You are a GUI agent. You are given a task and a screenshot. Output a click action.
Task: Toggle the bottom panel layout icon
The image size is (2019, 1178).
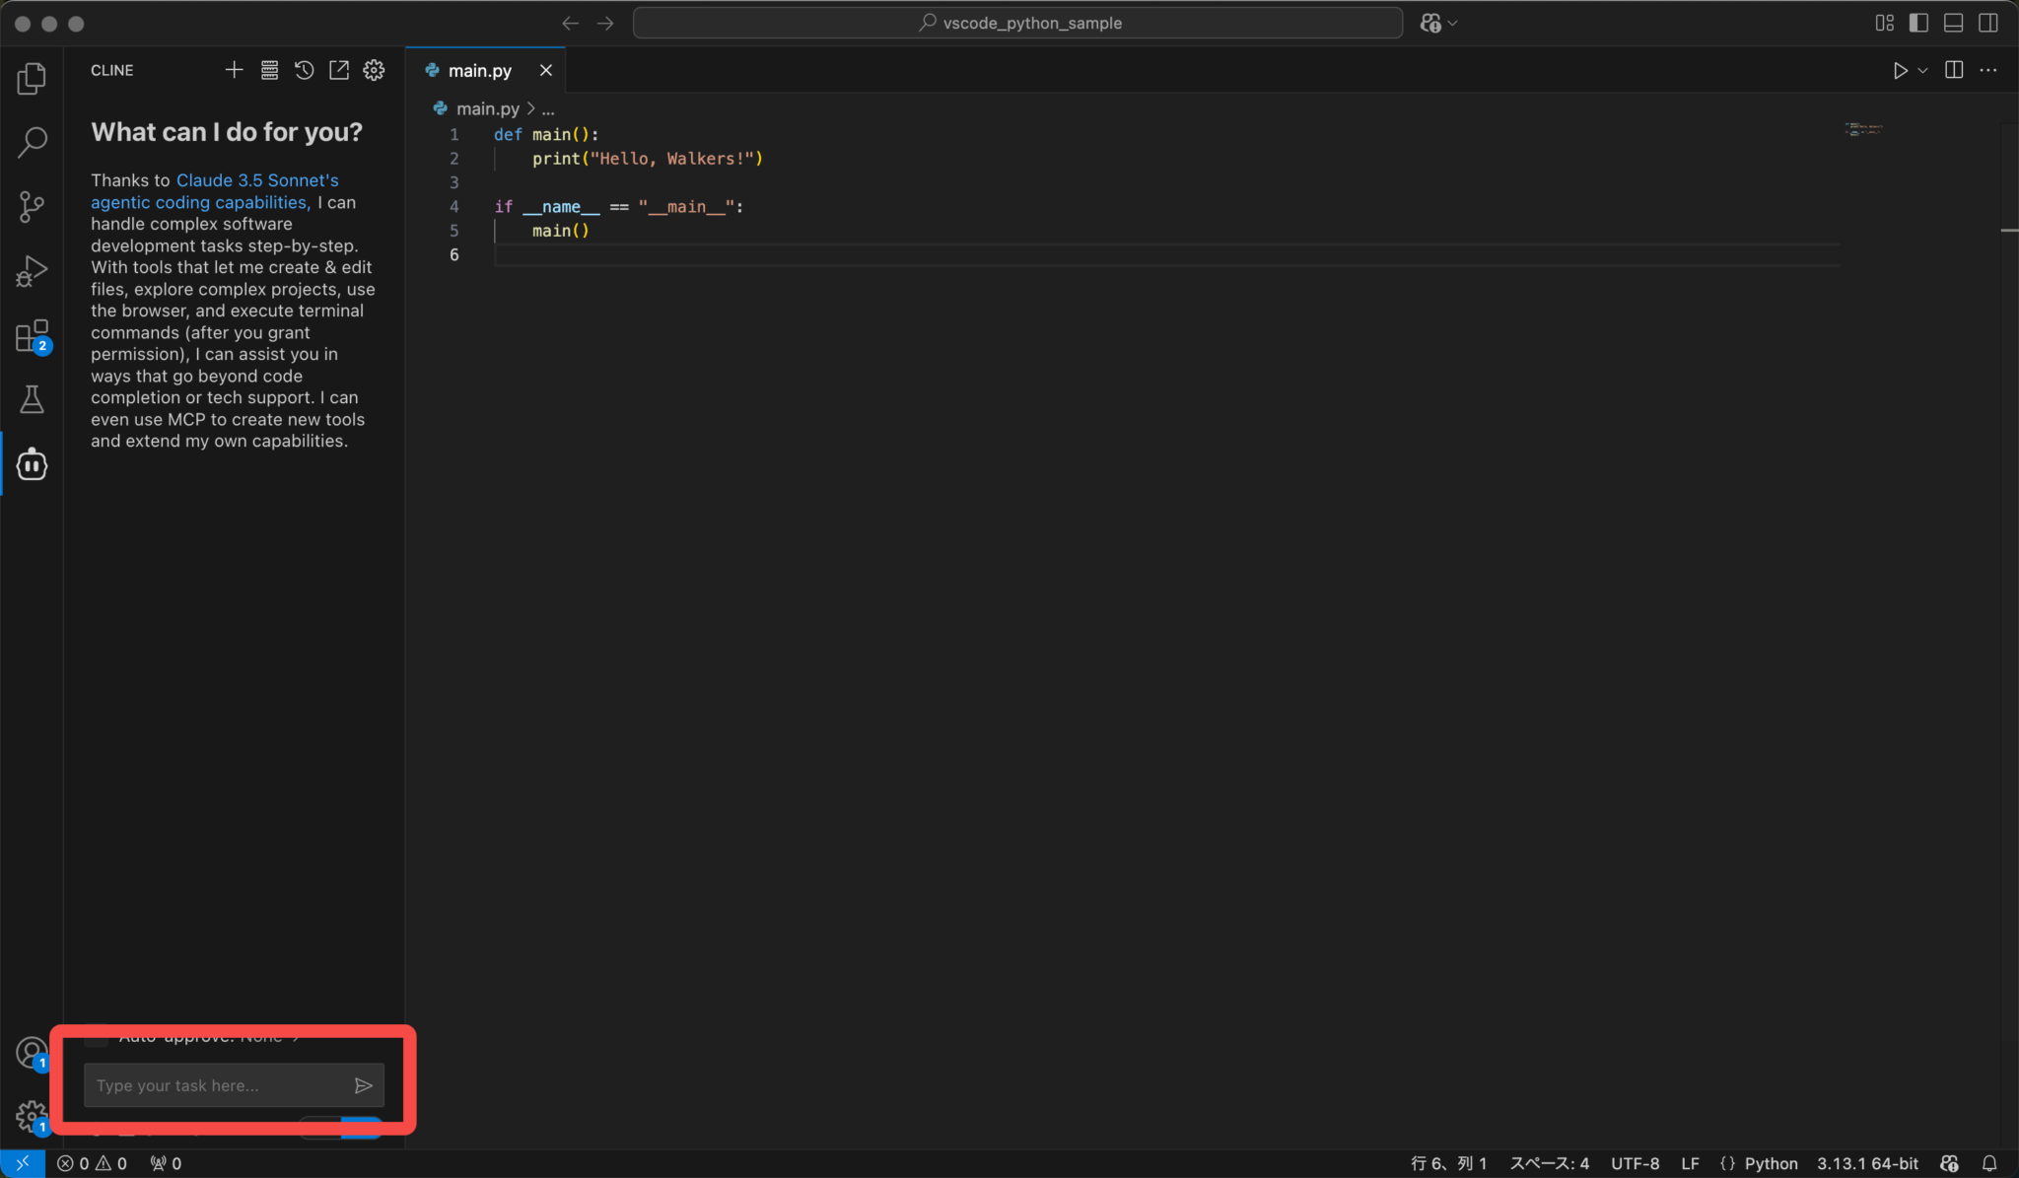coord(1953,23)
